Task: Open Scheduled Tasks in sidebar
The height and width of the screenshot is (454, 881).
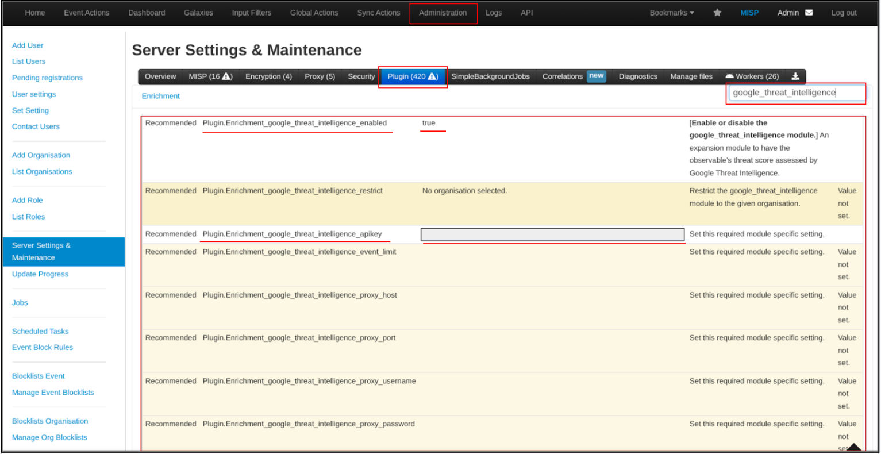Action: pos(40,332)
